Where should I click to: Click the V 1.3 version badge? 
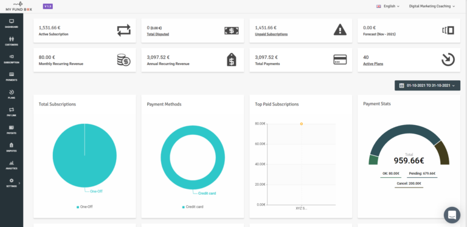click(48, 6)
